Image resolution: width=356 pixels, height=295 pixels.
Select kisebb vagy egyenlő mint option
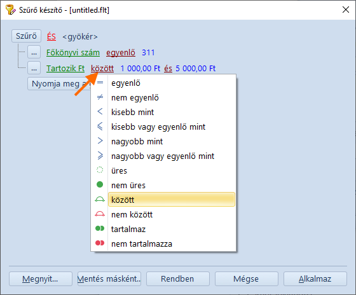click(x=158, y=127)
